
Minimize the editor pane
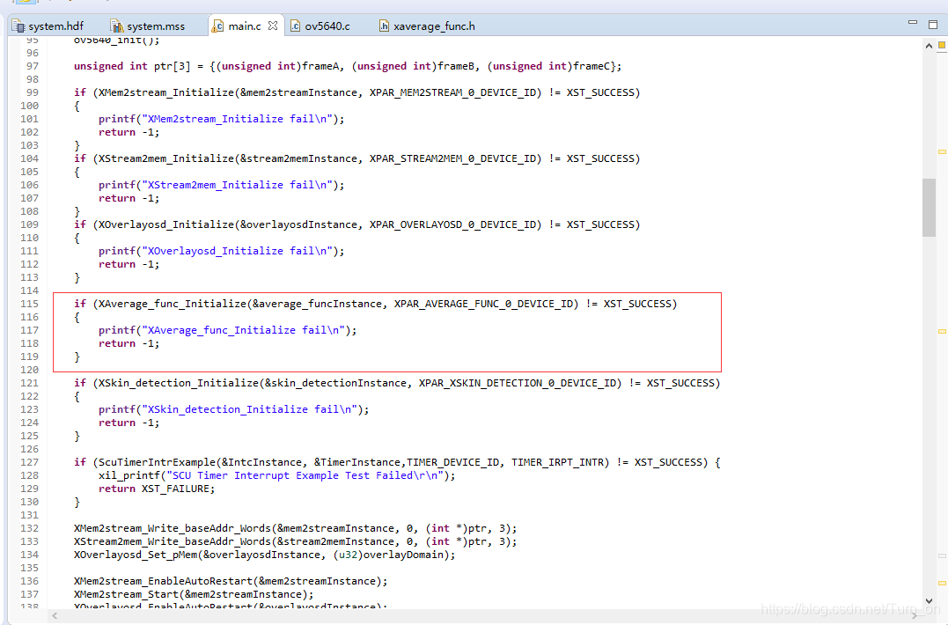pyautogui.click(x=912, y=22)
